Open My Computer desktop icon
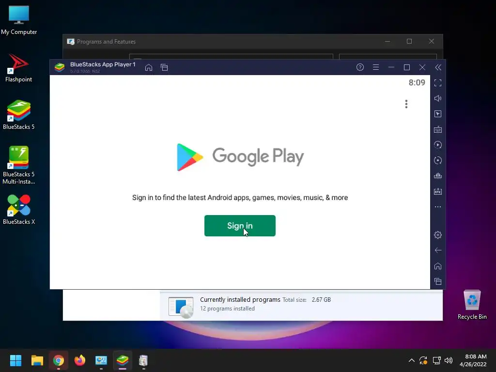The height and width of the screenshot is (372, 496). click(19, 20)
